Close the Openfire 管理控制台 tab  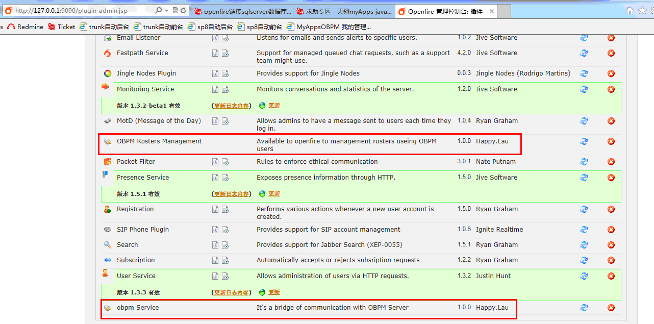pos(491,11)
